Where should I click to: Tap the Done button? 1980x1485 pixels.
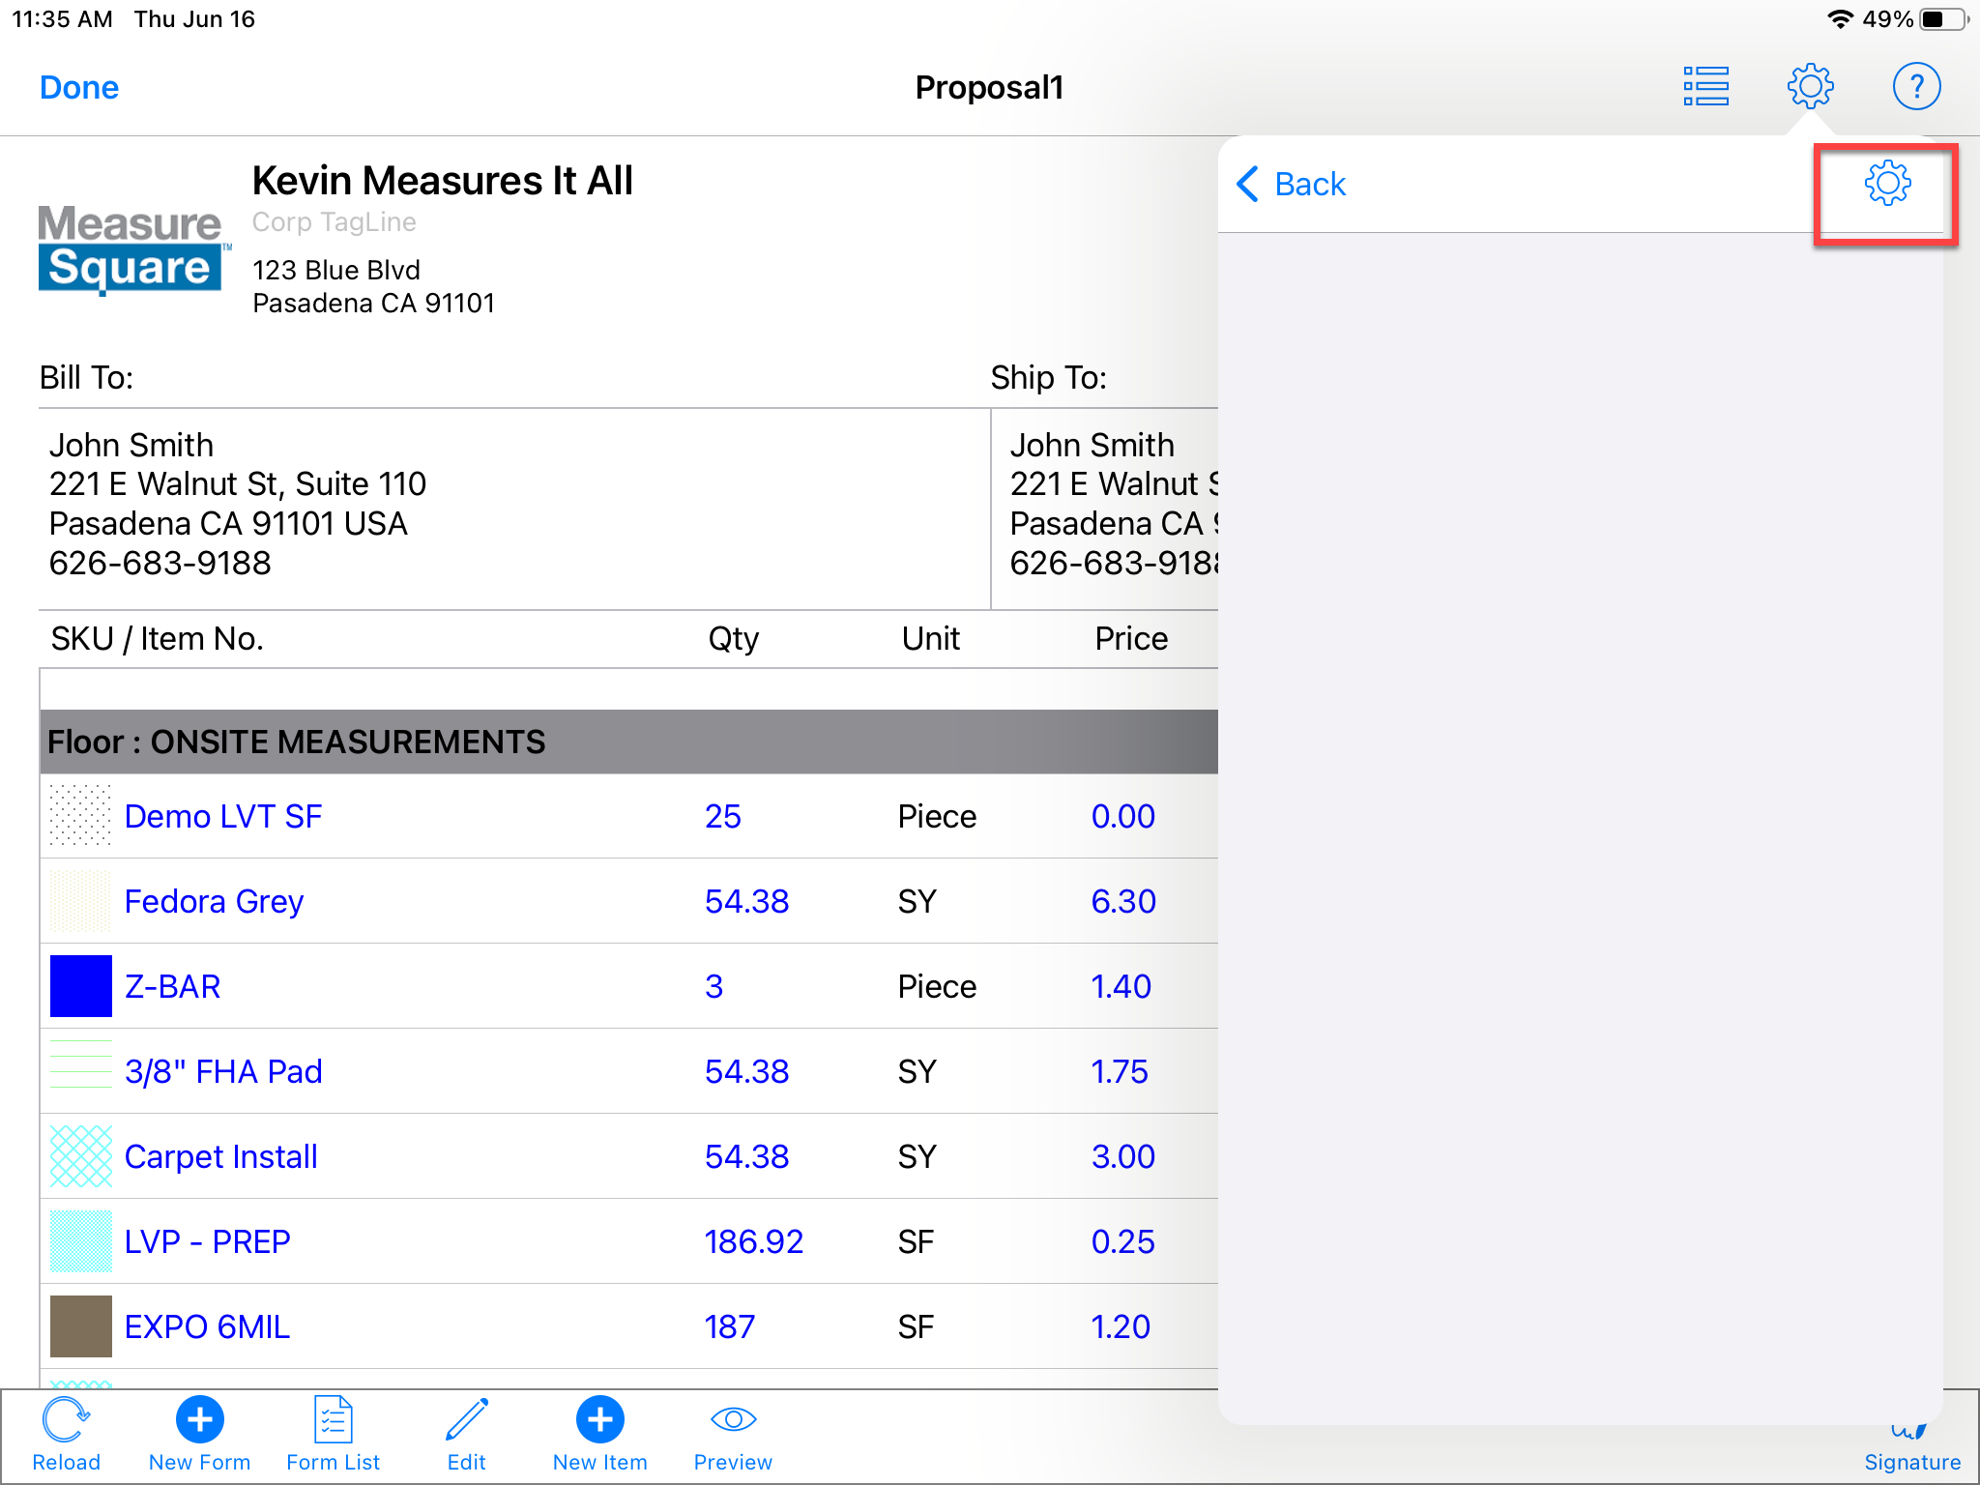79,88
